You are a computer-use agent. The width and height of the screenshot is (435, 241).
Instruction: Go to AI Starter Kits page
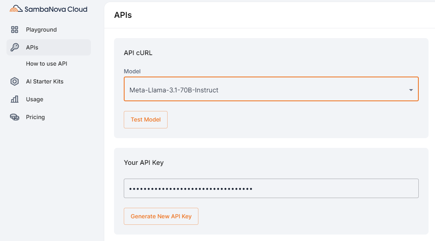[45, 81]
